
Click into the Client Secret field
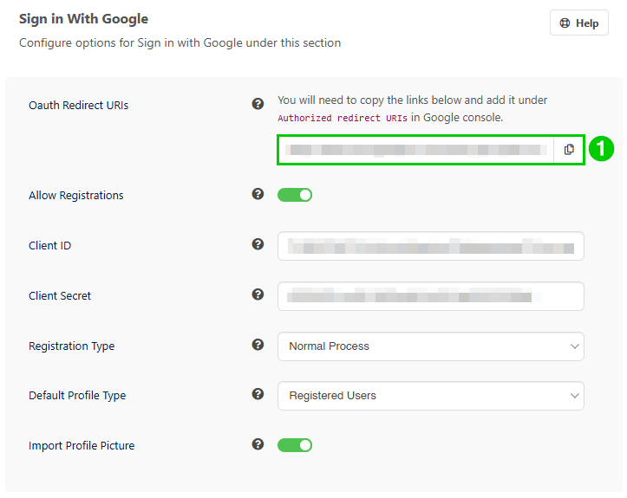pos(431,296)
